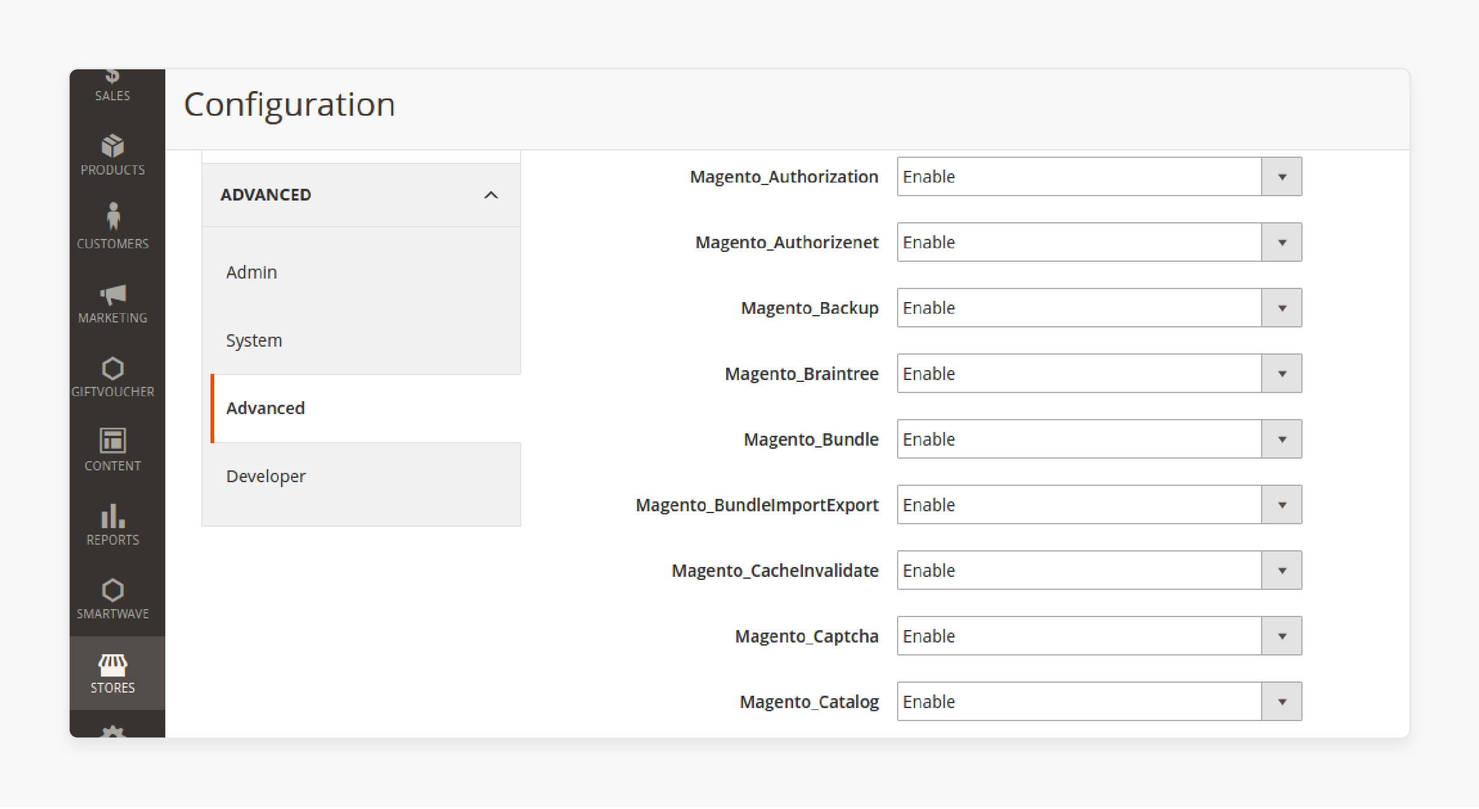Image resolution: width=1479 pixels, height=809 pixels.
Task: Click the Magento_Authorizenet label text
Action: click(x=787, y=243)
